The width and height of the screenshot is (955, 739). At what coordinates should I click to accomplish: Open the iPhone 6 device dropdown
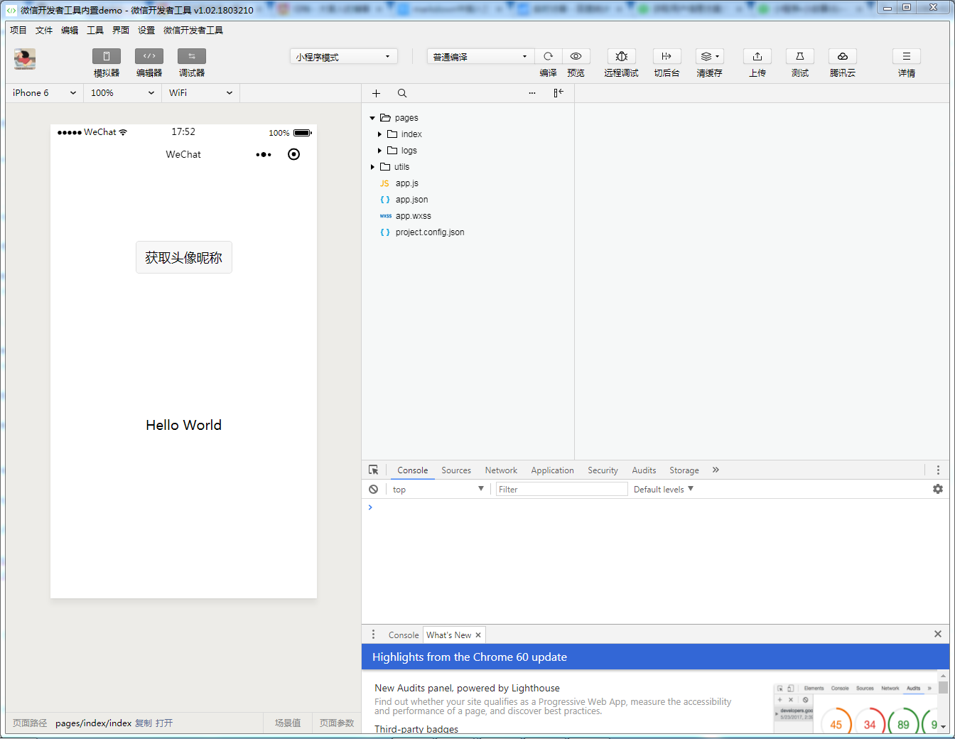point(44,93)
